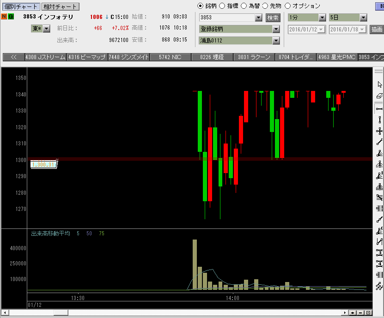This screenshot has width=384, height=318.
Task: Choose the upper pitchfork tool with three tines
Action: [379, 164]
